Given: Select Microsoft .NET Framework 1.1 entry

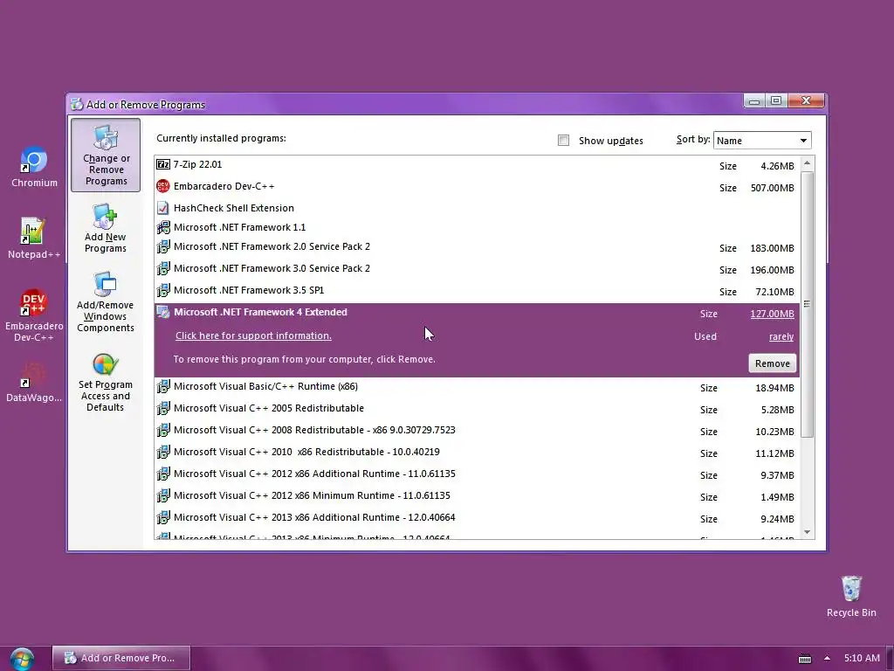Looking at the screenshot, I should coord(239,227).
